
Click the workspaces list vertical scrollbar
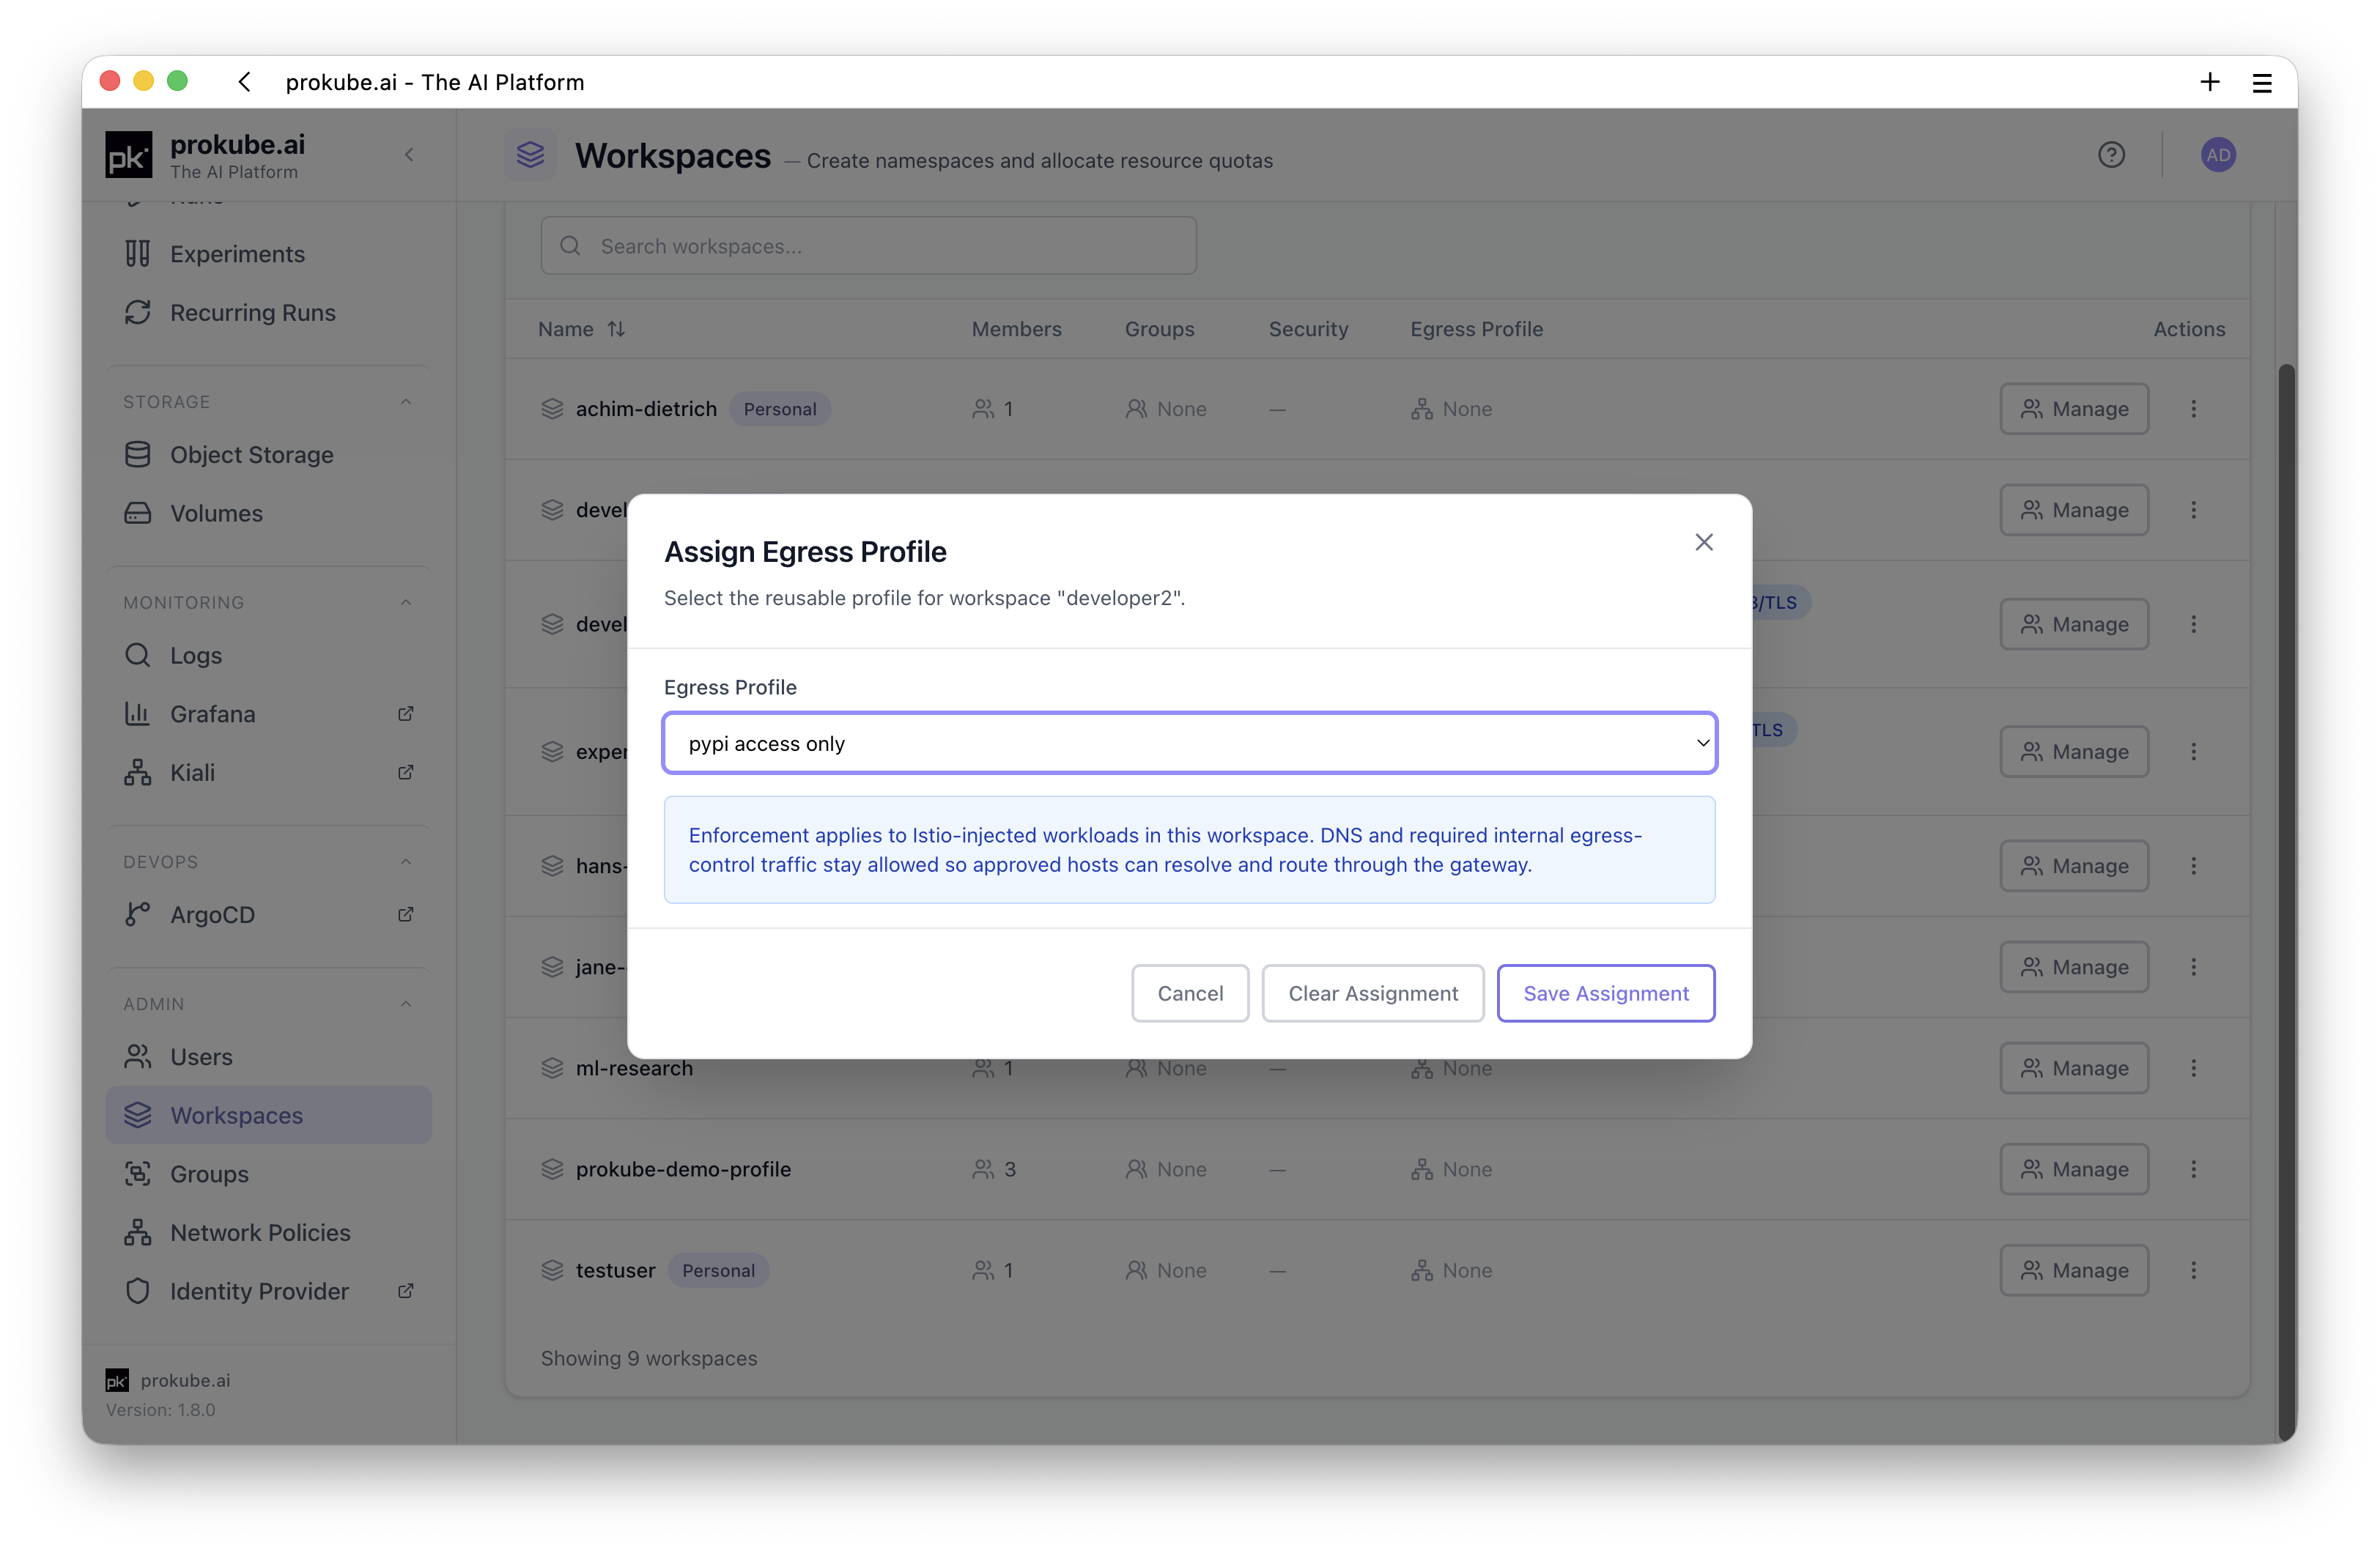(x=2286, y=900)
